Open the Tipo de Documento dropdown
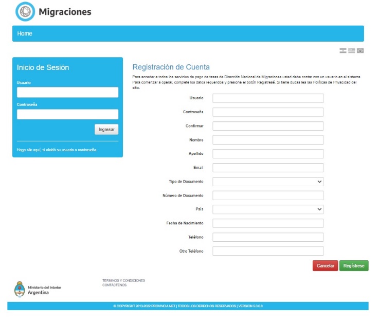This screenshot has height=320, width=378. coord(268,182)
